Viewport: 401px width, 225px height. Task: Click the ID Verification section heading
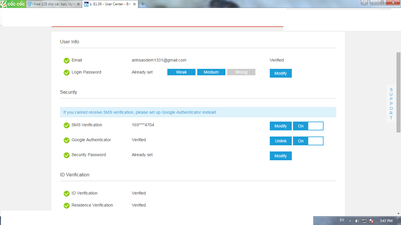[75, 175]
